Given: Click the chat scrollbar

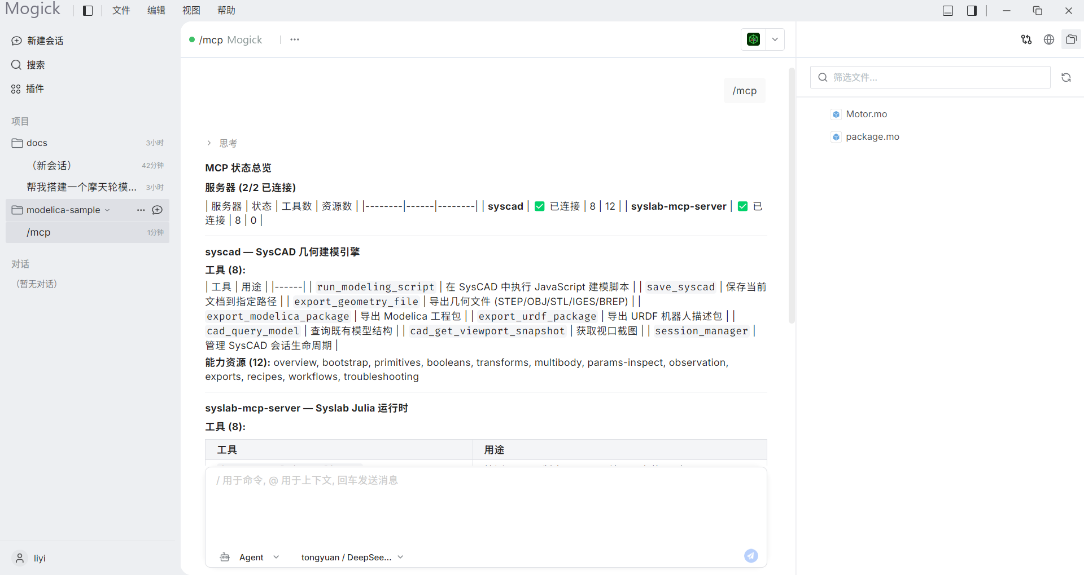Looking at the screenshot, I should pyautogui.click(x=792, y=196).
